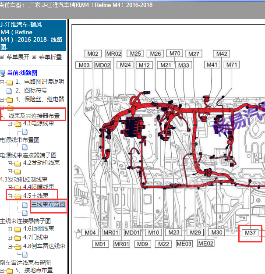
Task: Open 主线束连接器端子图 page
Action: coord(25,221)
